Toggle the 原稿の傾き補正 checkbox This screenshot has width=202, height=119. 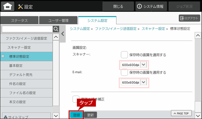(x=76, y=99)
